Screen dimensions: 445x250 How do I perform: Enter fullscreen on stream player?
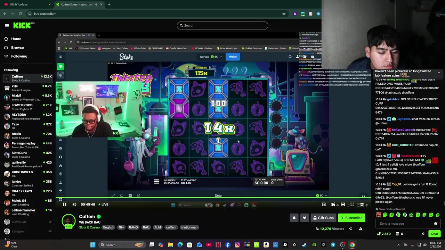tap(352, 205)
